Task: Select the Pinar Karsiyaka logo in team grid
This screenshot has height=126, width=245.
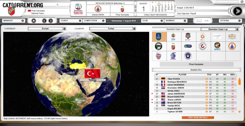Action: click(x=173, y=46)
